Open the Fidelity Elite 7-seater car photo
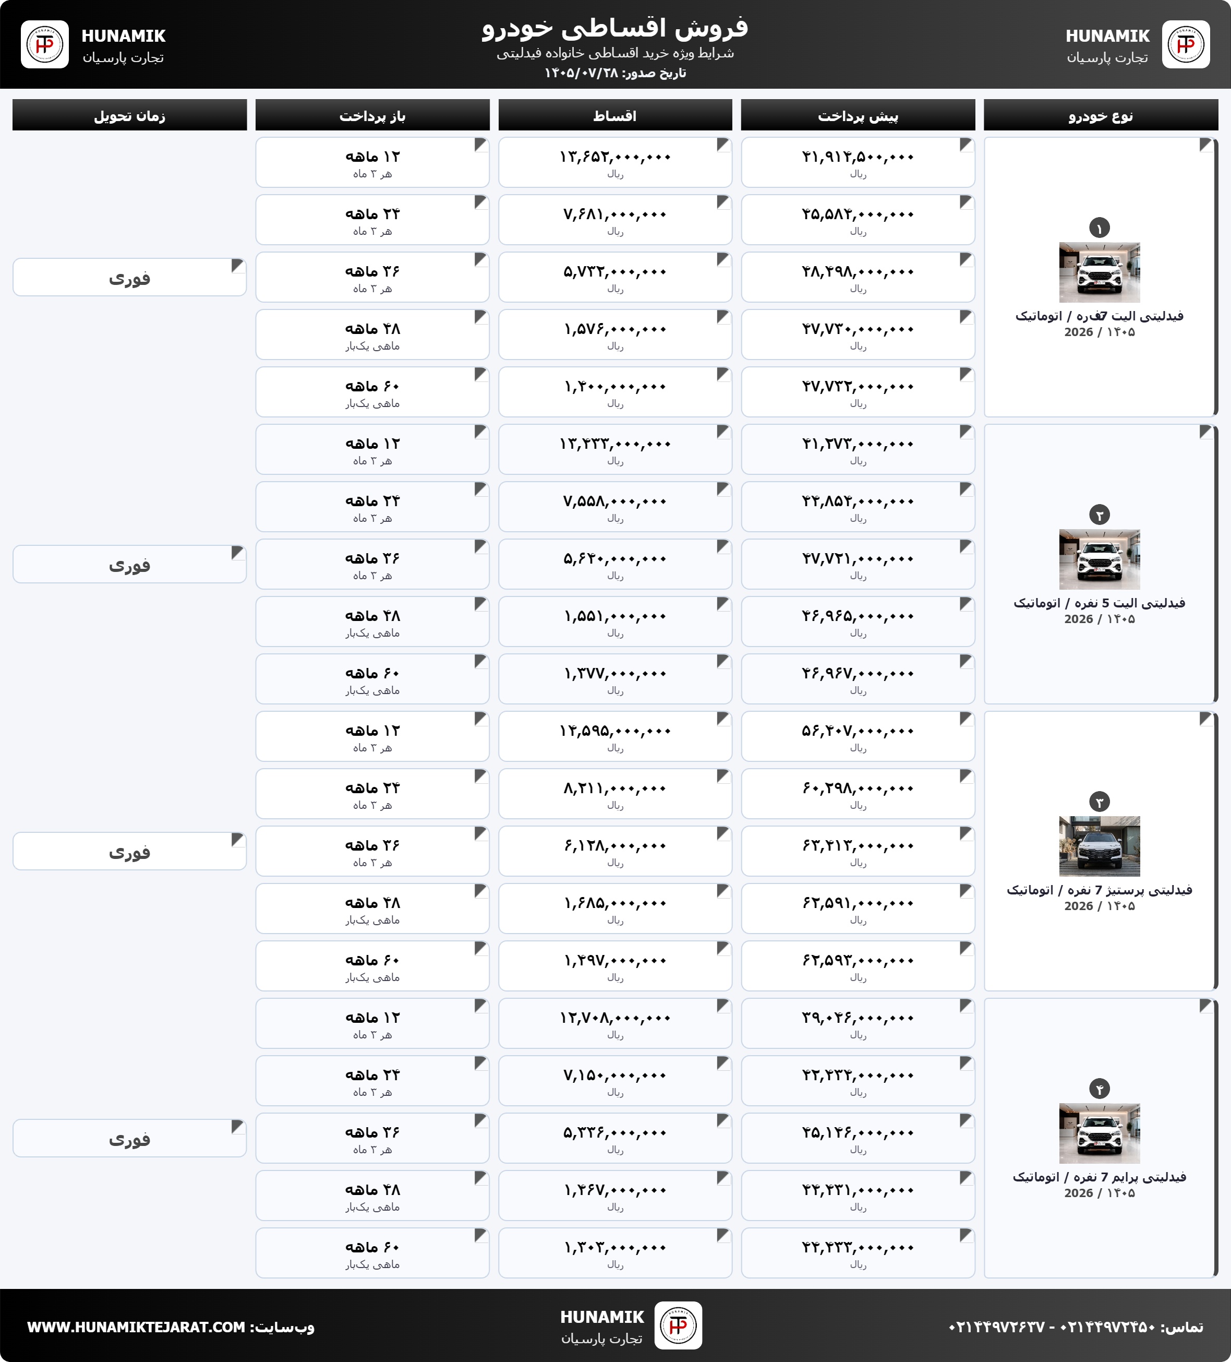This screenshot has height=1362, width=1231. 1100,272
